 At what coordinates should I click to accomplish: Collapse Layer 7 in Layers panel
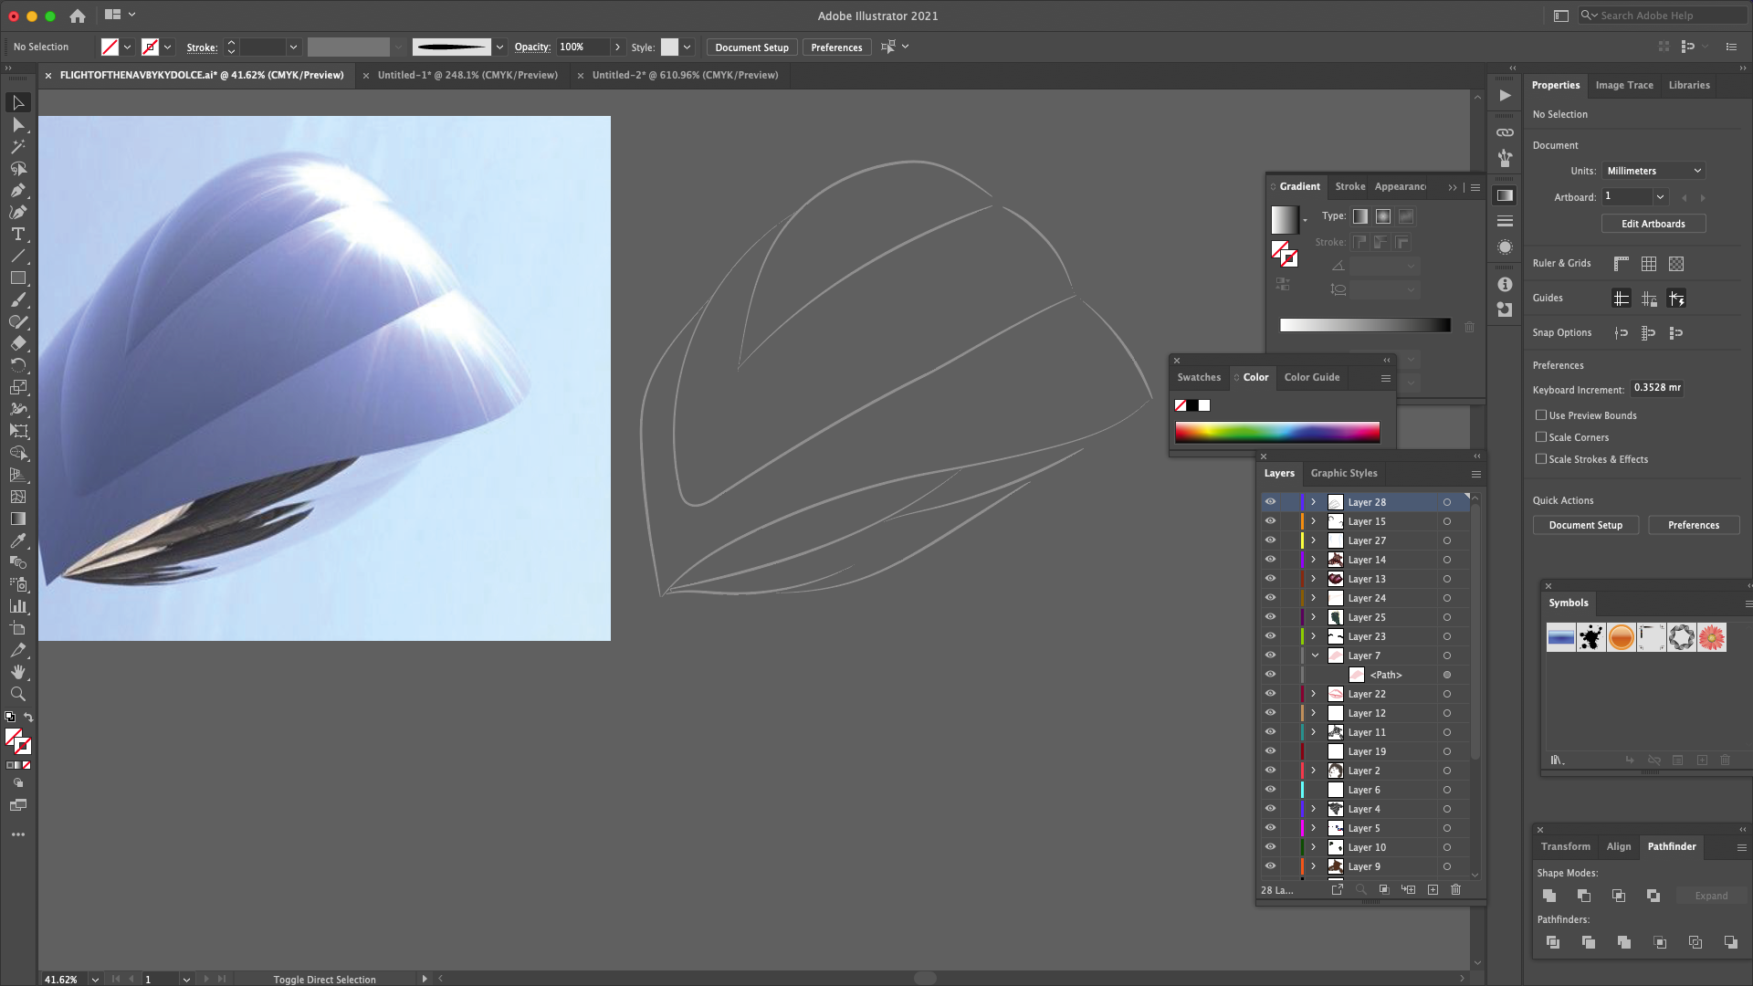pyautogui.click(x=1315, y=656)
